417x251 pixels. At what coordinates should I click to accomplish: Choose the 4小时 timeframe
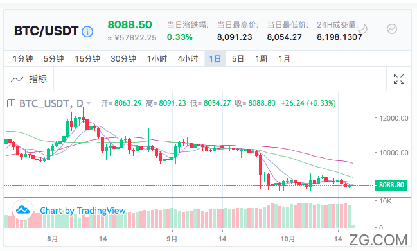[x=188, y=58]
